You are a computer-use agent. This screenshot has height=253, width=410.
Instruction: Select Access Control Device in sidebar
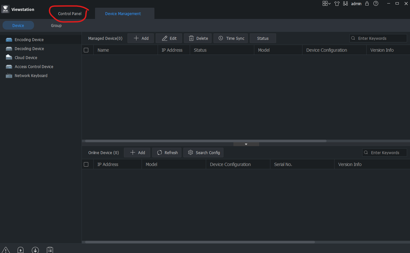tap(41, 67)
